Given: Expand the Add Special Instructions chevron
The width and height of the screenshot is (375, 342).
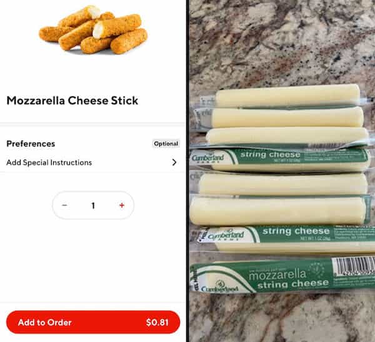Looking at the screenshot, I should click(174, 162).
